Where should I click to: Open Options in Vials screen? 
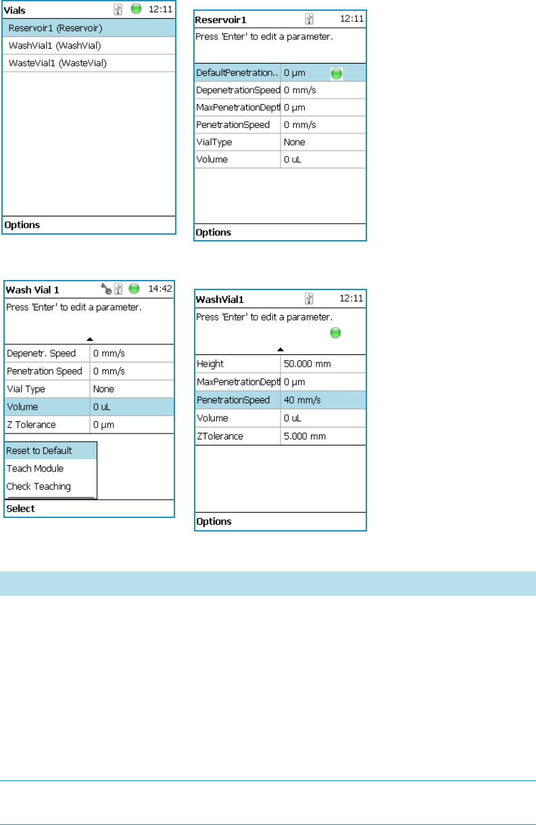(22, 225)
